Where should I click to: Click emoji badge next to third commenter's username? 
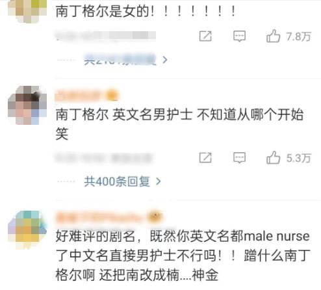point(156,217)
